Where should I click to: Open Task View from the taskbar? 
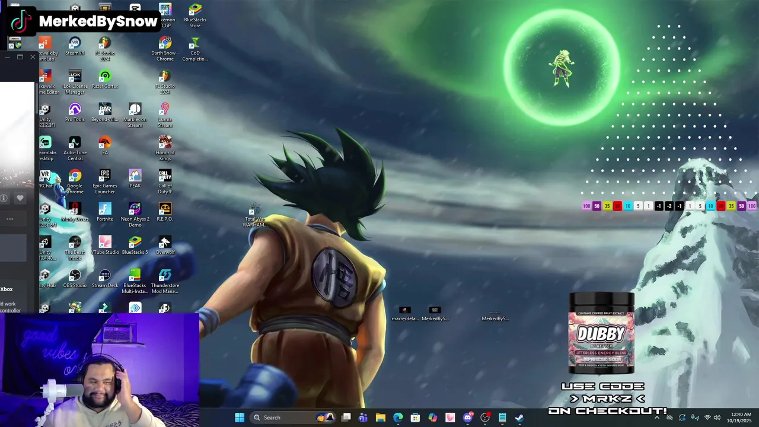(x=346, y=418)
